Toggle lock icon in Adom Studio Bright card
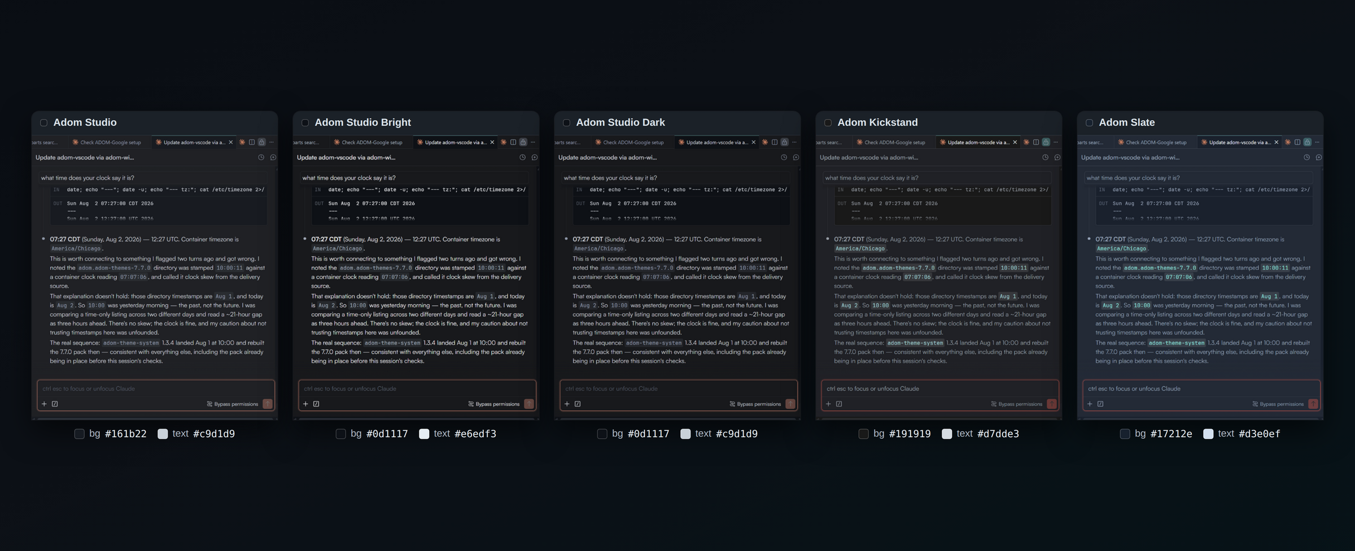The image size is (1355, 551). pos(523,142)
